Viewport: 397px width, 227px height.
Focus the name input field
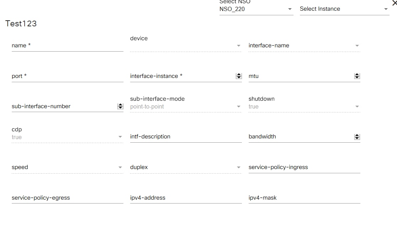coord(67,46)
